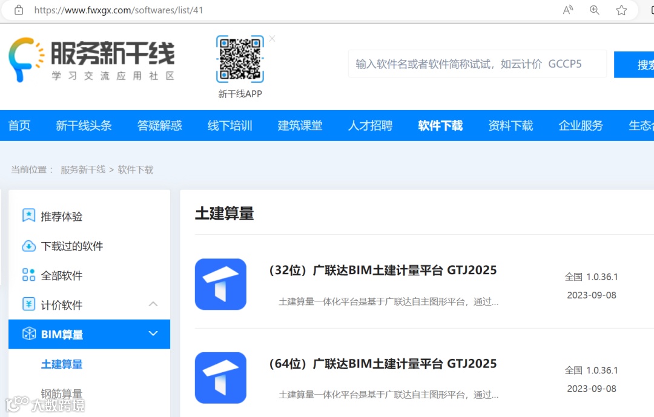Open 建筑课堂 navigation item
The width and height of the screenshot is (654, 417).
coord(300,125)
